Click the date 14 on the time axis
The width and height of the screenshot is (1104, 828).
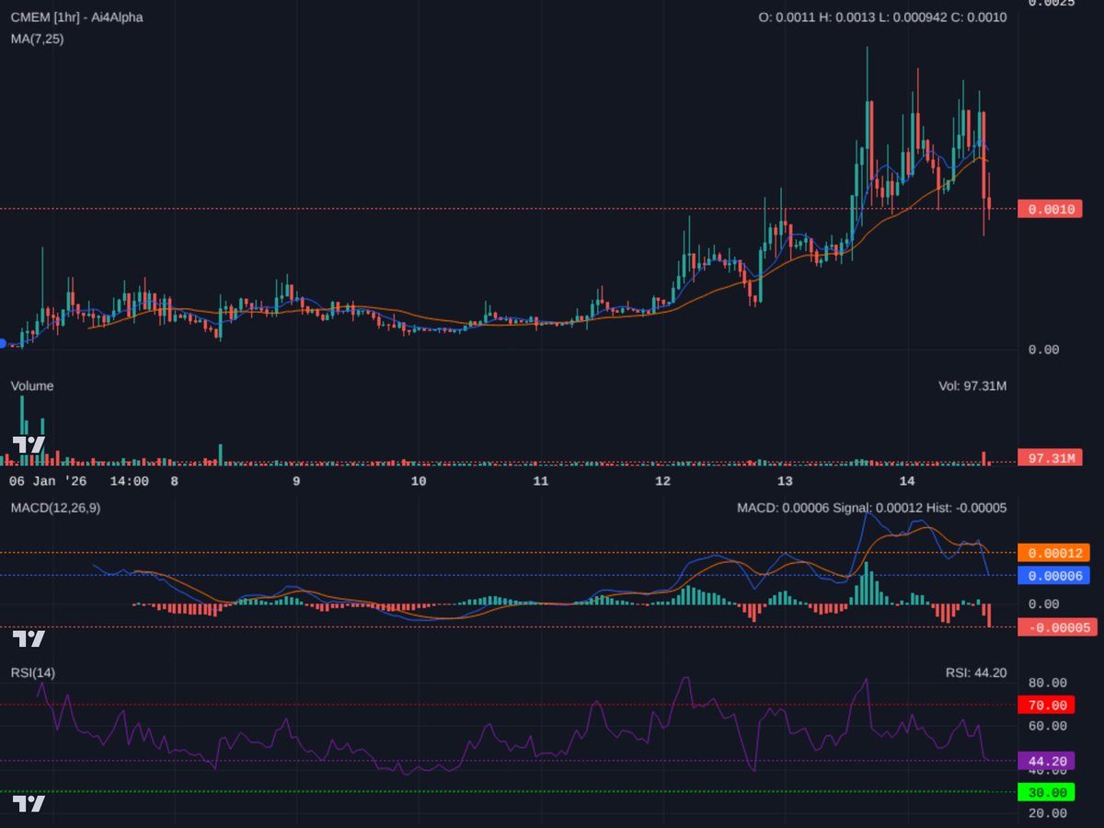907,481
